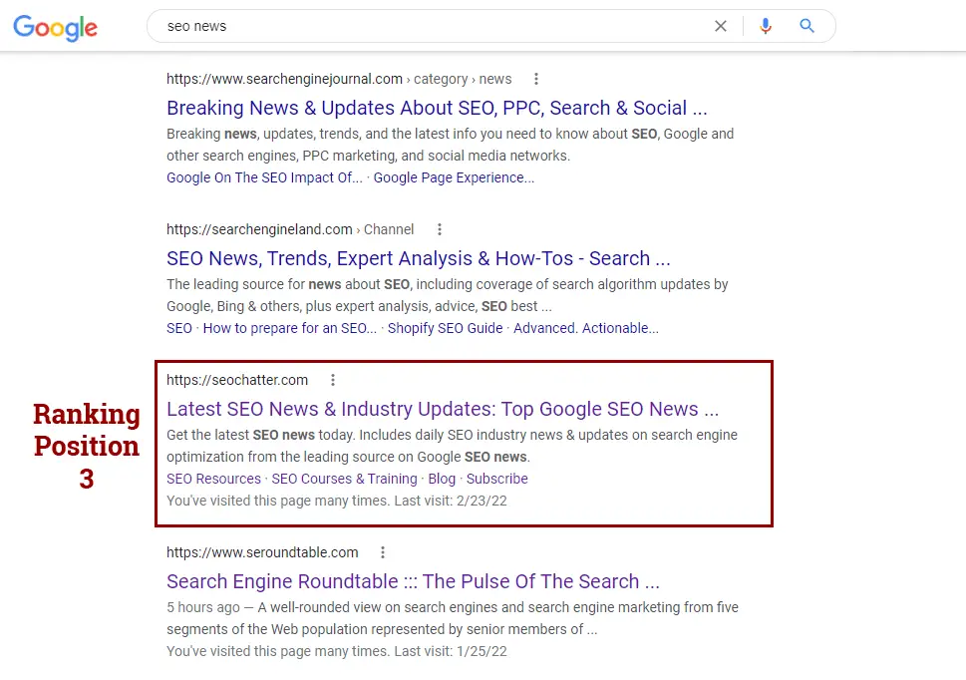Follow the 'Google On The SEO Impact Of...' sitelink

264,178
